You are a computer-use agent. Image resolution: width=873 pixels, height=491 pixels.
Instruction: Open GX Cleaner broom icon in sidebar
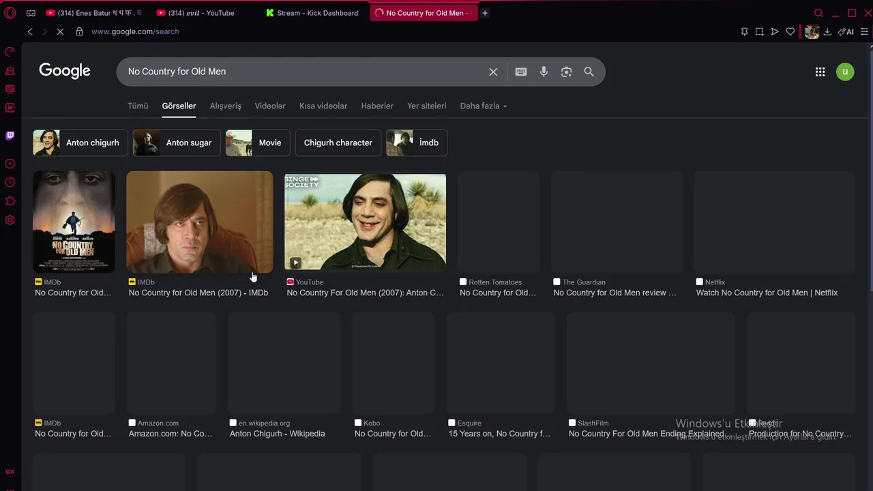tap(10, 70)
